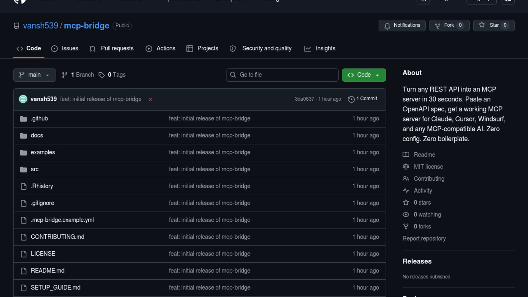This screenshot has height=297, width=528.
Task: Open the README.md file
Action: click(x=48, y=271)
